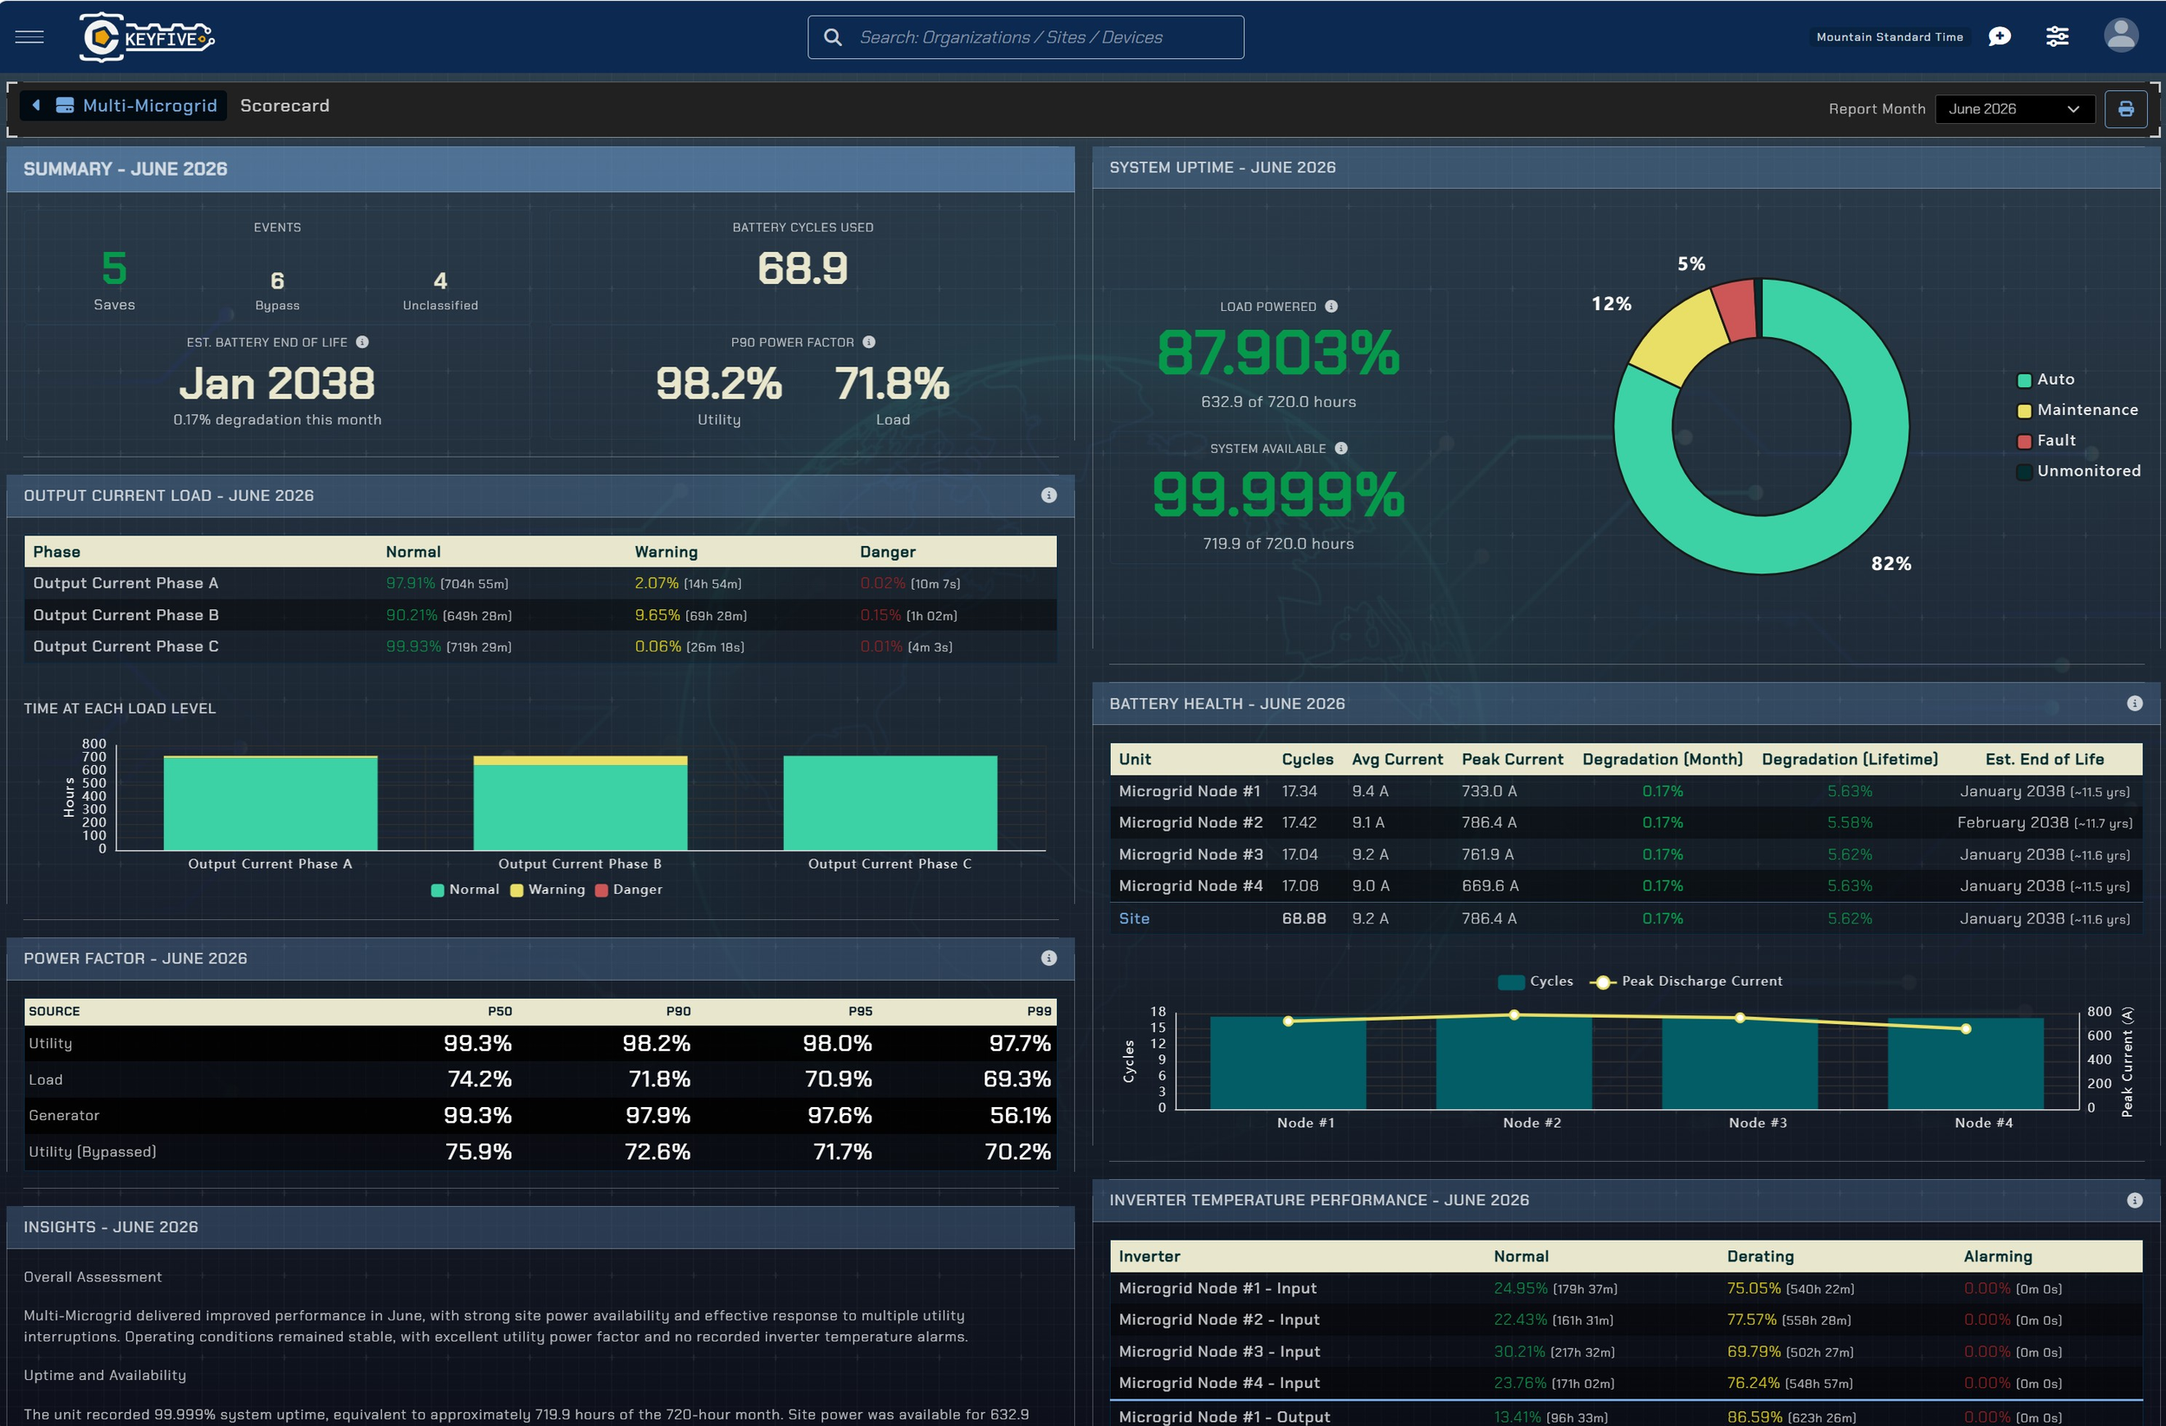
Task: Click the Derating column header
Action: (1761, 1257)
